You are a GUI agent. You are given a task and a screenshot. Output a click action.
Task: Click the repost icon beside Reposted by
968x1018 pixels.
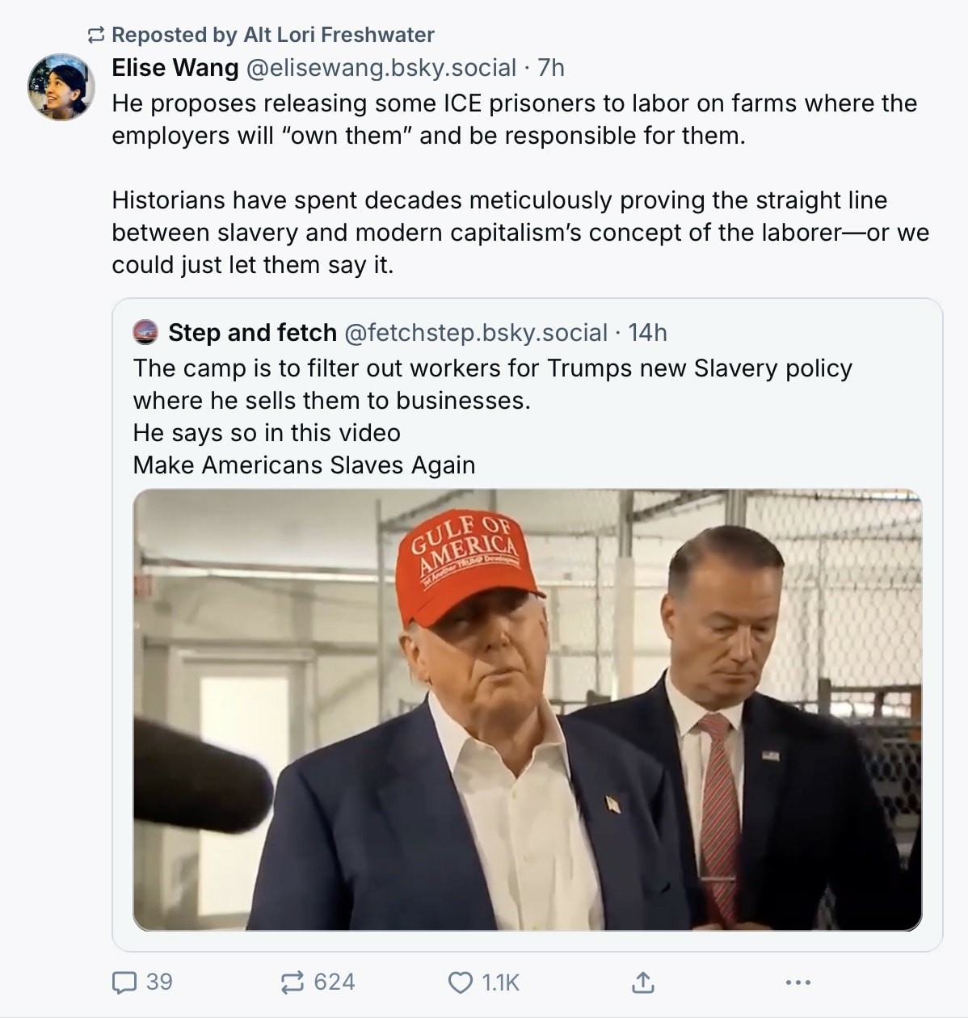coord(96,35)
